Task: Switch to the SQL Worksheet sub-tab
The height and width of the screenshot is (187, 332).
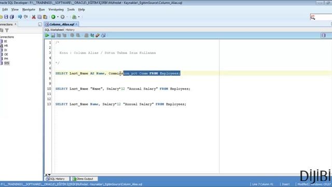Action: [x=54, y=30]
